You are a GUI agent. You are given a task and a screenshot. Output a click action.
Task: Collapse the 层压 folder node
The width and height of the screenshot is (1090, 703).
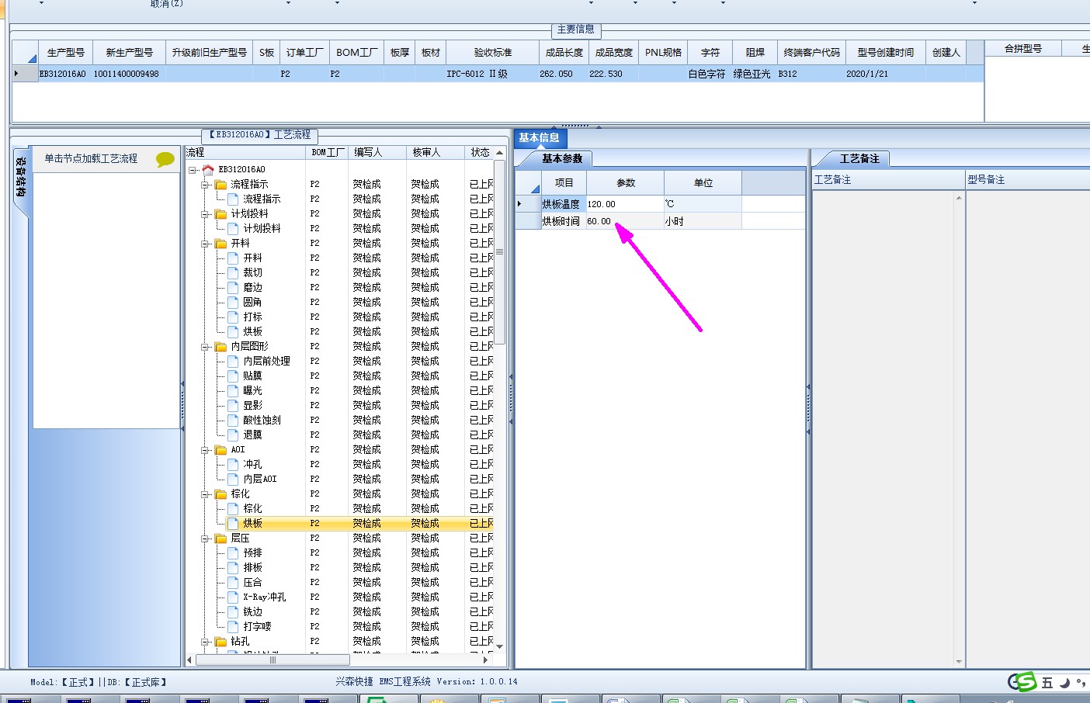tap(206, 538)
